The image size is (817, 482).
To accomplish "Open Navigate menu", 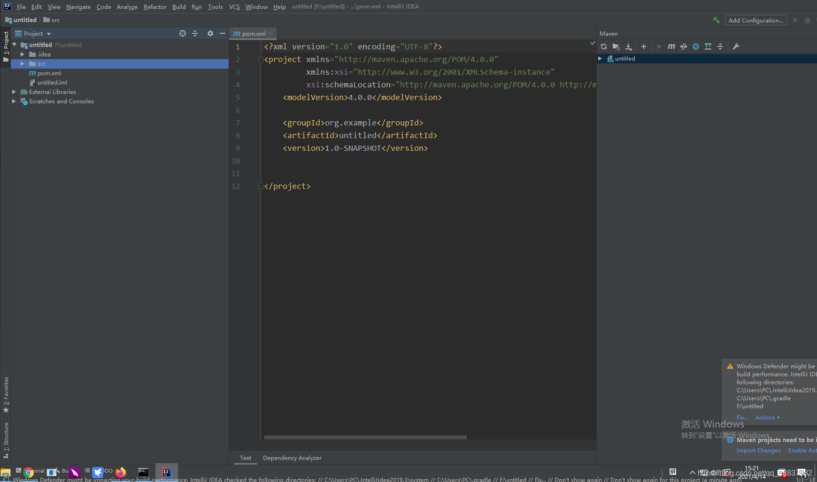I will point(78,7).
